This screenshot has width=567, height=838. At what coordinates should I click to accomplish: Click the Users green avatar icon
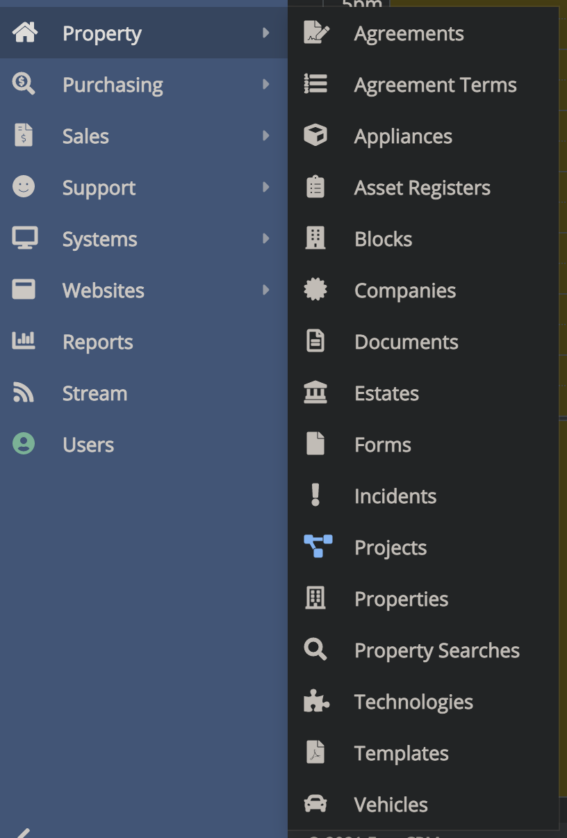click(24, 444)
